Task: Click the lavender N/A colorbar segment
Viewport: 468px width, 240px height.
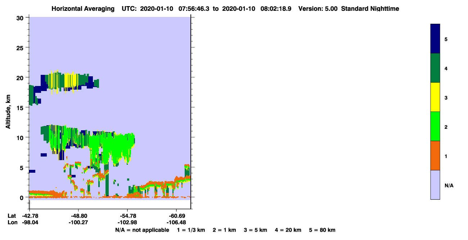Action: click(x=435, y=185)
